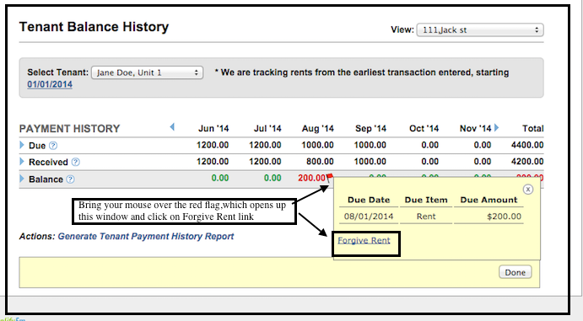Click the Forgive Rent link
Viewport: 583px width, 321px height.
[x=364, y=240]
